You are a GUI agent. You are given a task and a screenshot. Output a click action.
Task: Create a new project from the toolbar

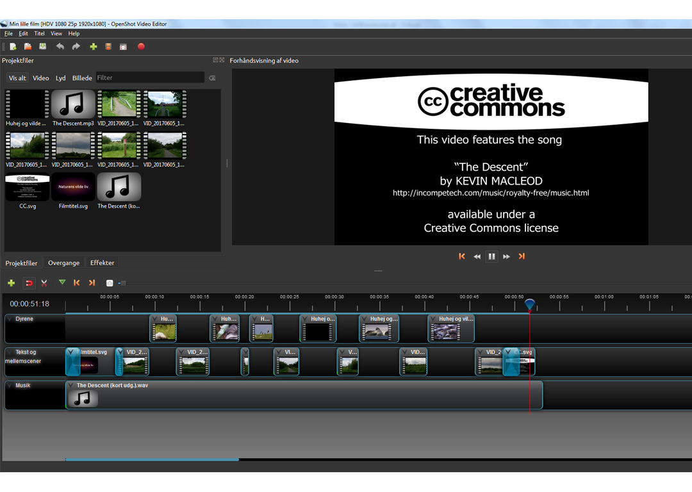click(13, 47)
